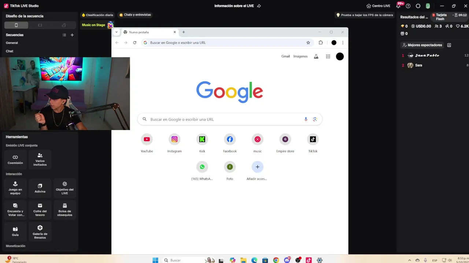The height and width of the screenshot is (263, 469).
Task: Open TikTok LIVE Studio settings gear
Action: (x=418, y=6)
